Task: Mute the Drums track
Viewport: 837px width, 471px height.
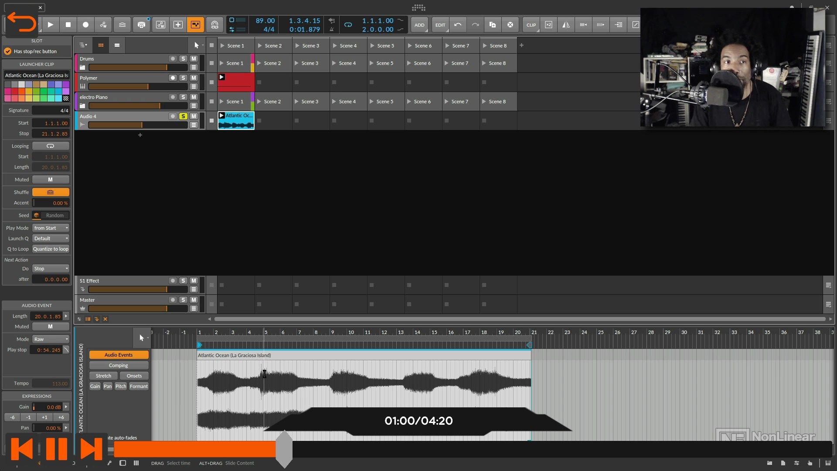Action: click(x=194, y=58)
